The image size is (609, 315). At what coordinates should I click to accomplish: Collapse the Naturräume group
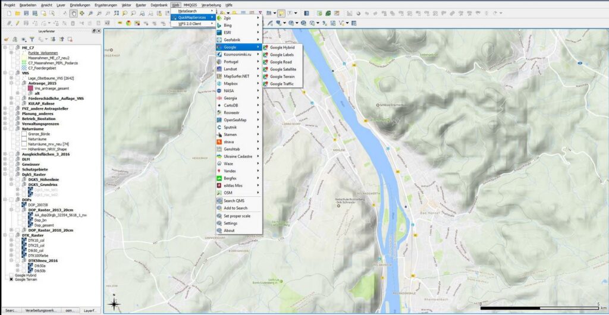5,129
